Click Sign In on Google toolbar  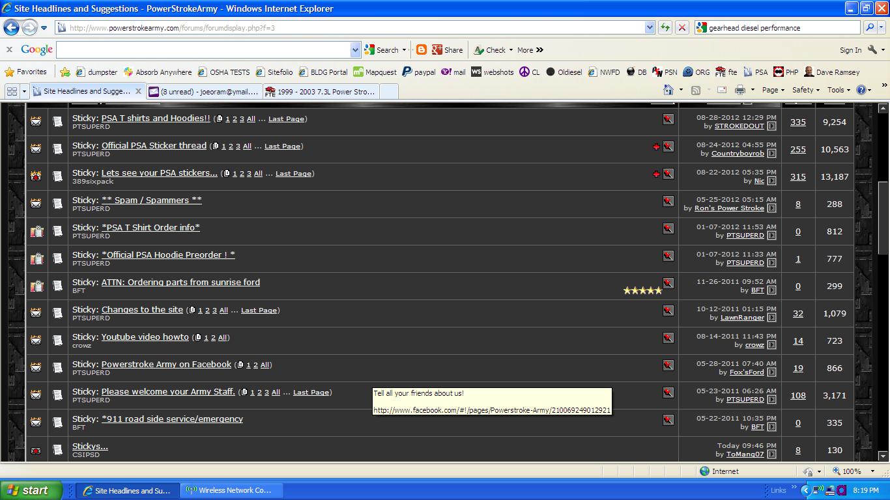tap(850, 50)
